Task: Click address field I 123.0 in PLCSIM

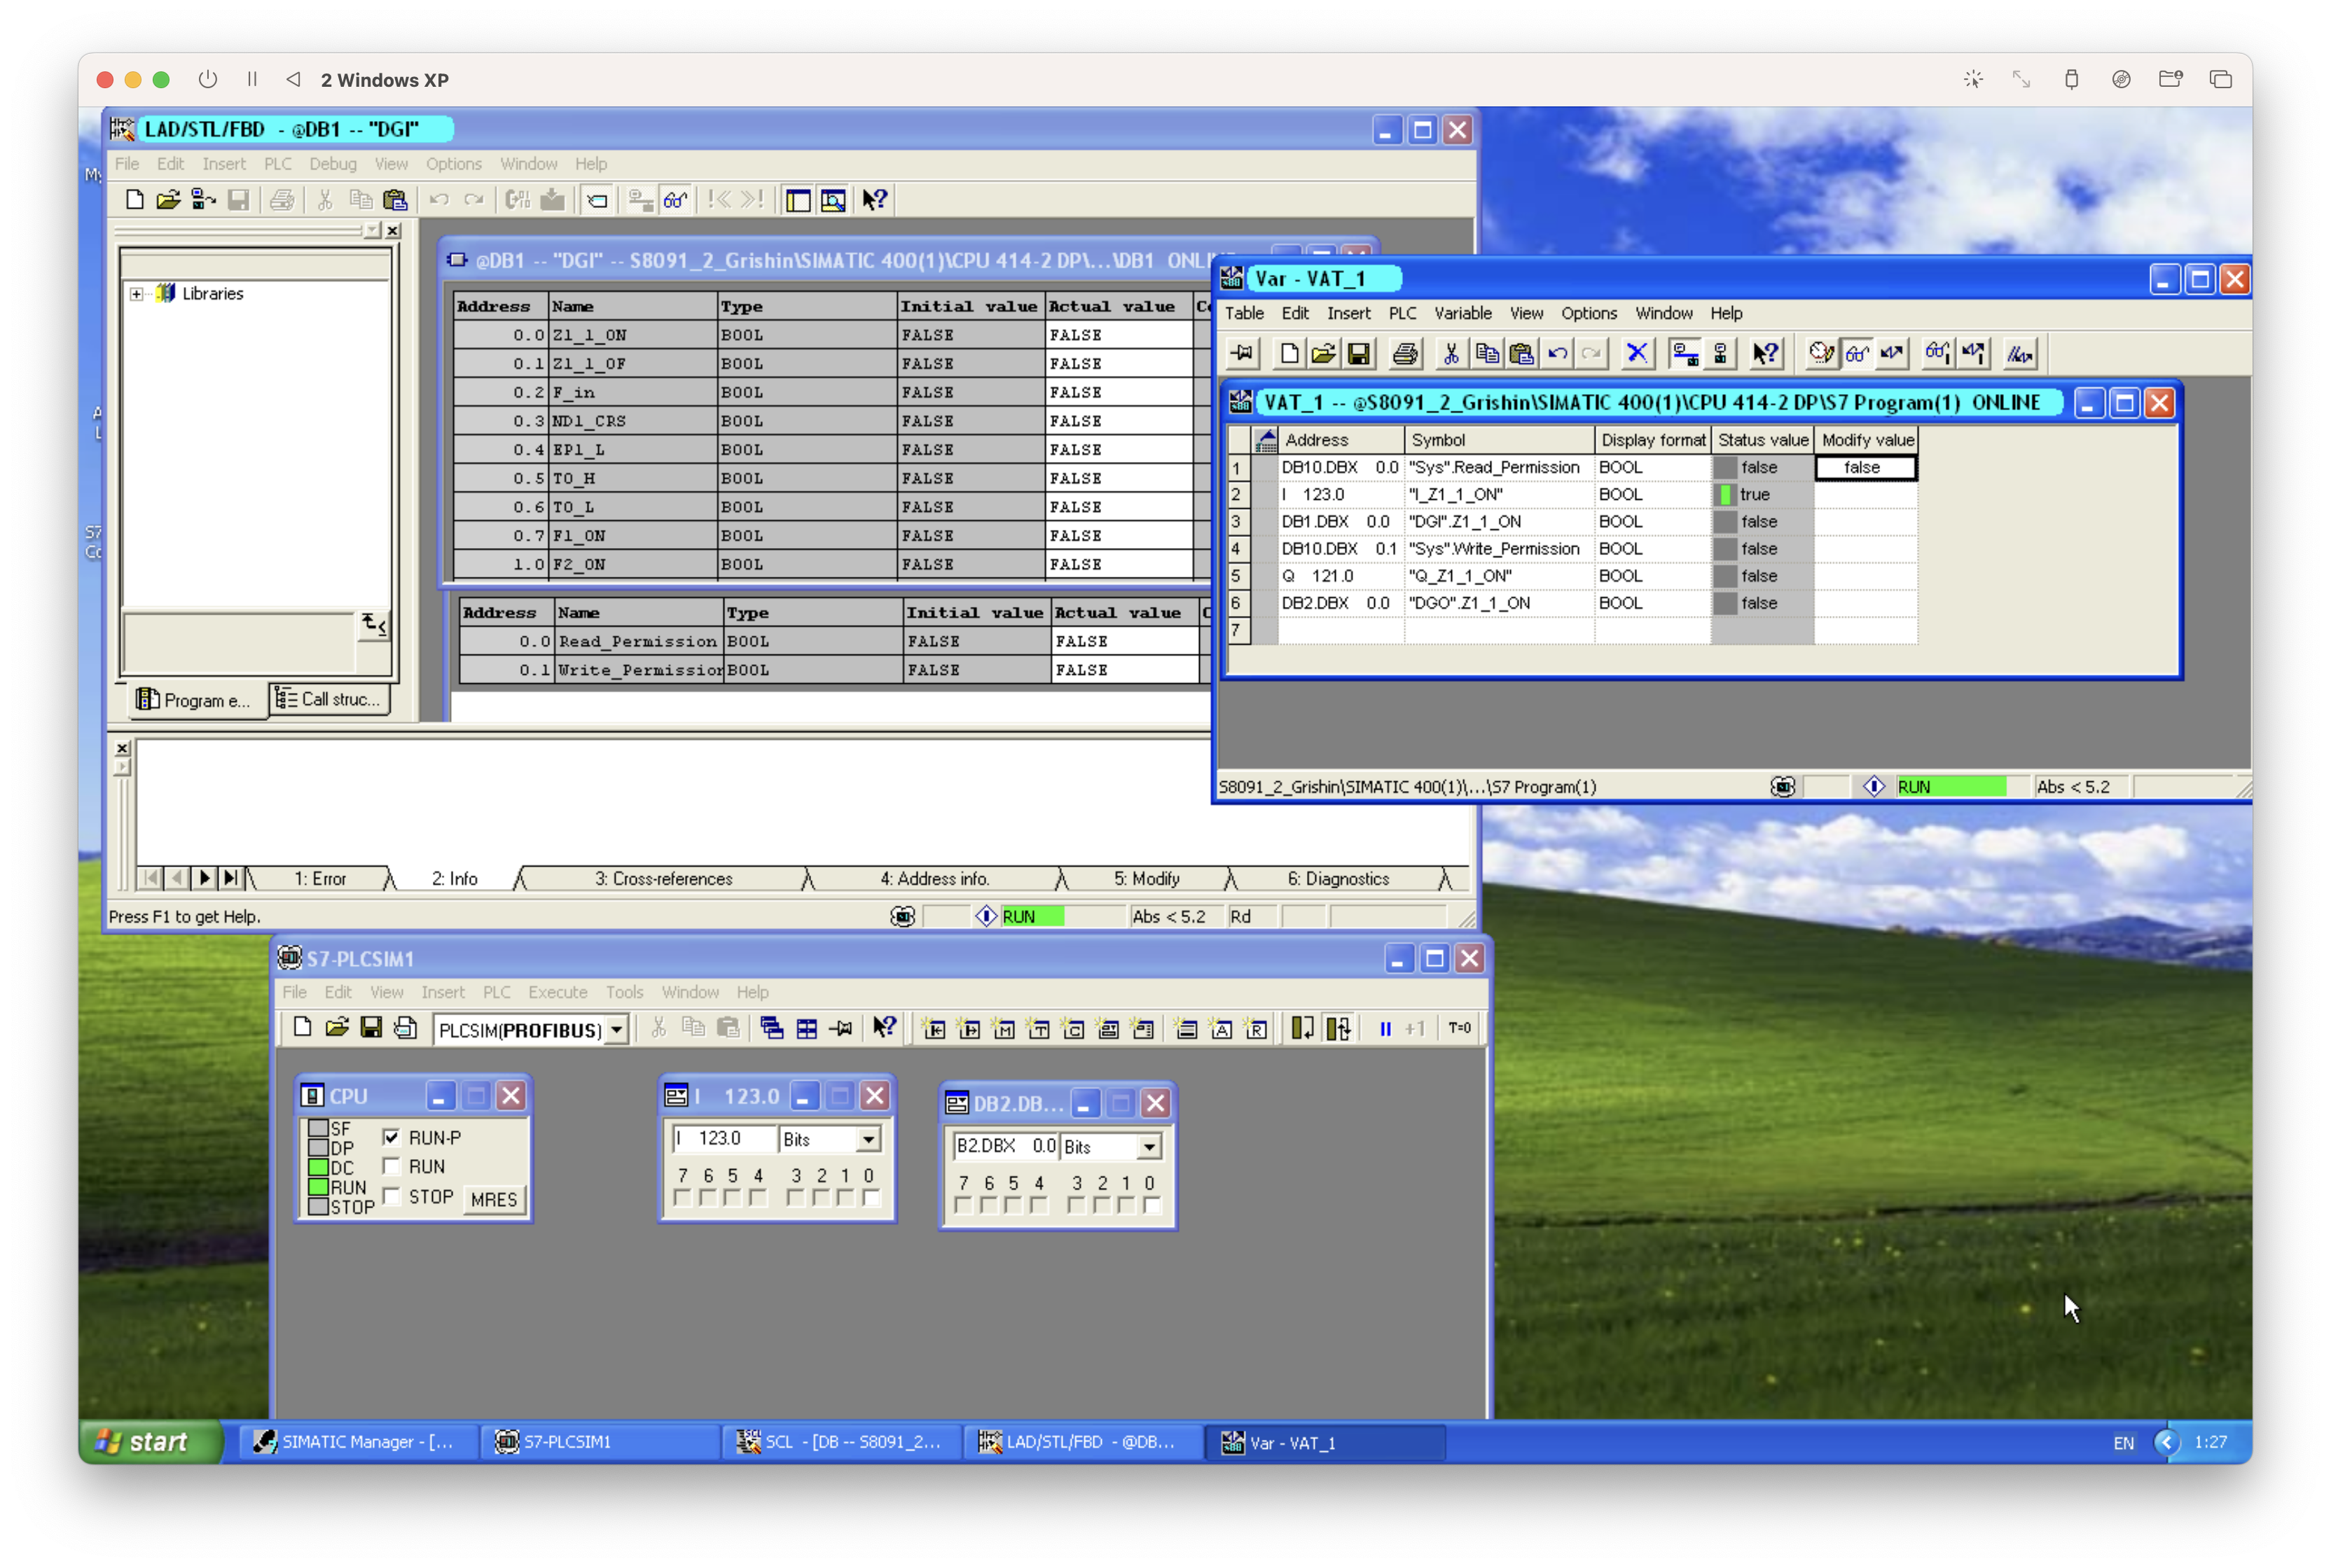Action: point(726,1138)
